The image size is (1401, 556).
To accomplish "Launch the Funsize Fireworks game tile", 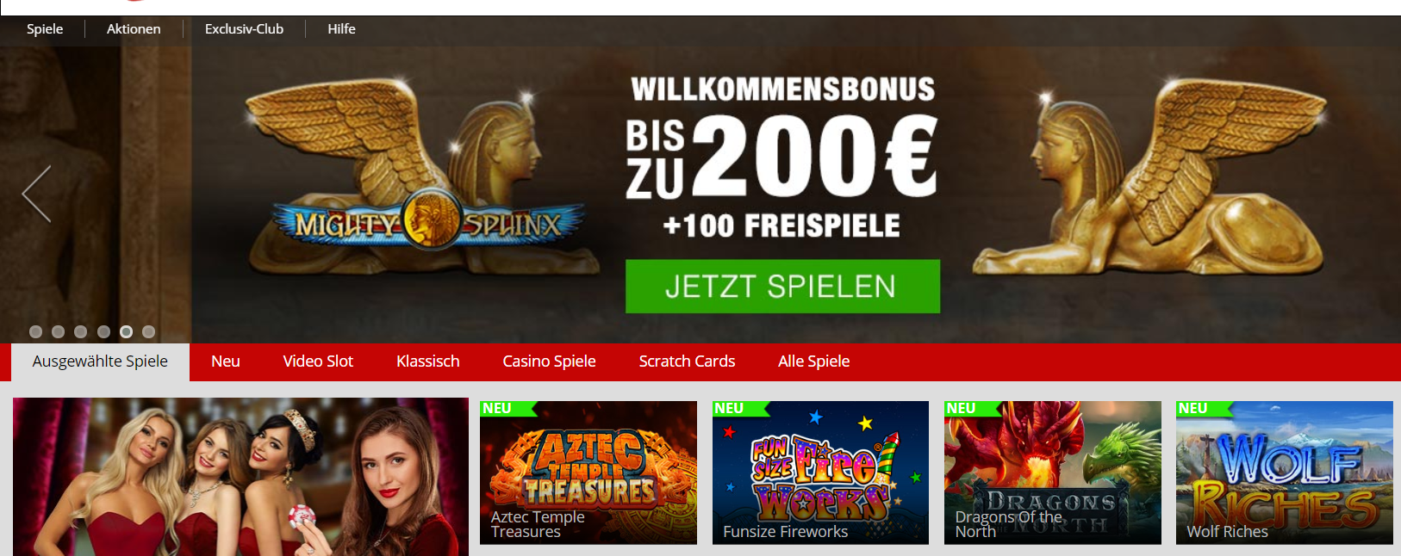I will tap(820, 473).
